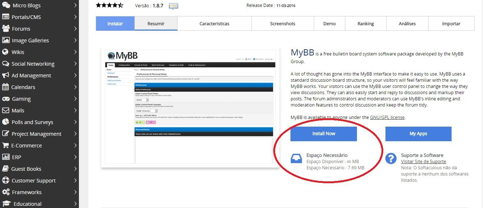Click the MyBB title heading

(x=302, y=53)
